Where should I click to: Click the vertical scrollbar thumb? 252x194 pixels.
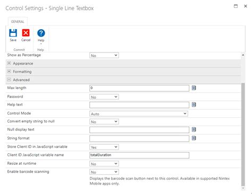(243, 134)
